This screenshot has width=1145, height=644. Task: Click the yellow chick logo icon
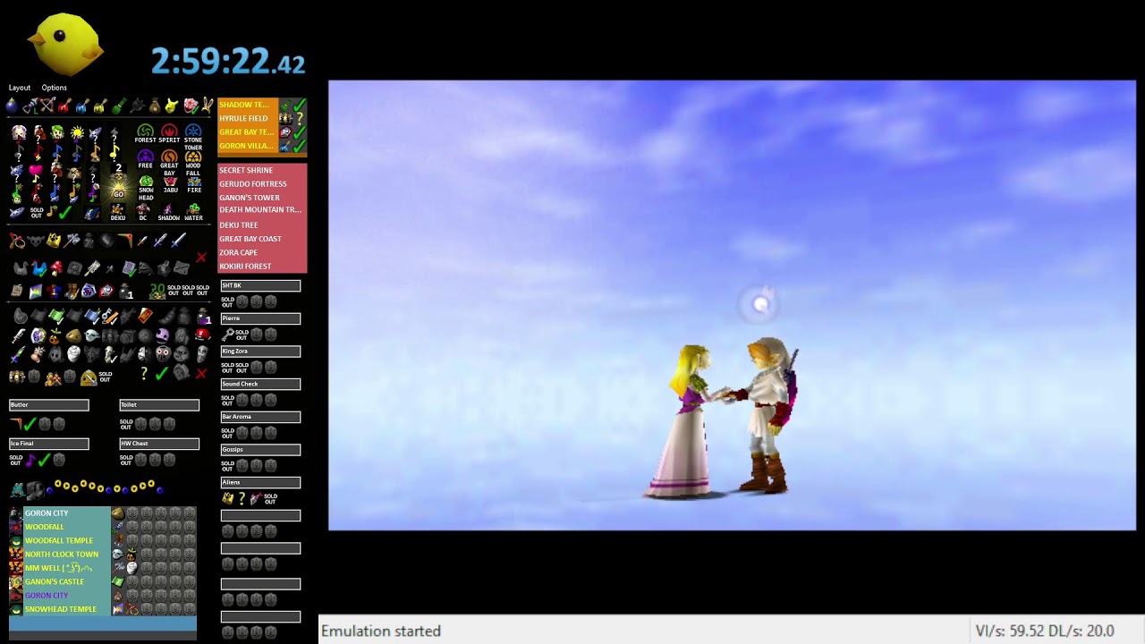(64, 44)
